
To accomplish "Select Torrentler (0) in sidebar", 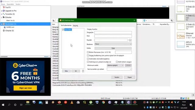I will 10,14.
